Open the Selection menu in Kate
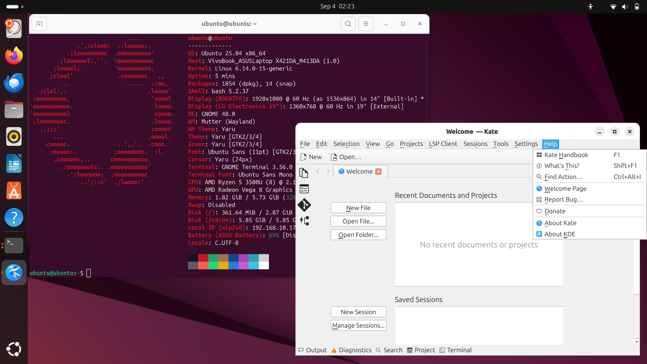This screenshot has height=364, width=647. click(x=346, y=144)
